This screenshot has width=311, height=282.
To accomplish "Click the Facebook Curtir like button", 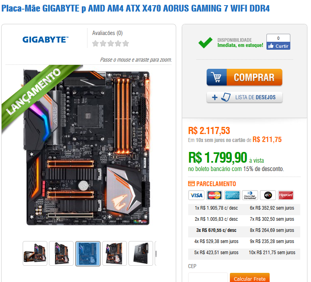I will (278, 46).
